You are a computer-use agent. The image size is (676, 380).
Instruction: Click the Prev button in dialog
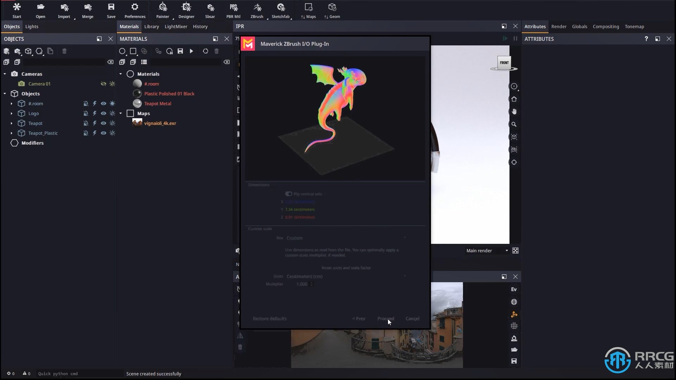click(359, 318)
